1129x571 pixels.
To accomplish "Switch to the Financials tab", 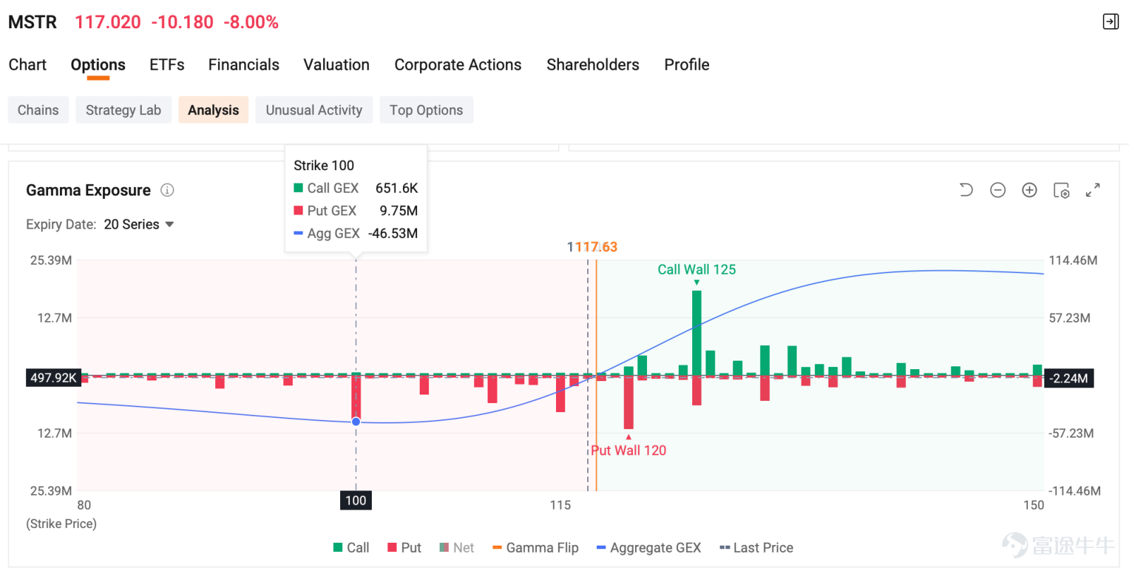I will 243,65.
